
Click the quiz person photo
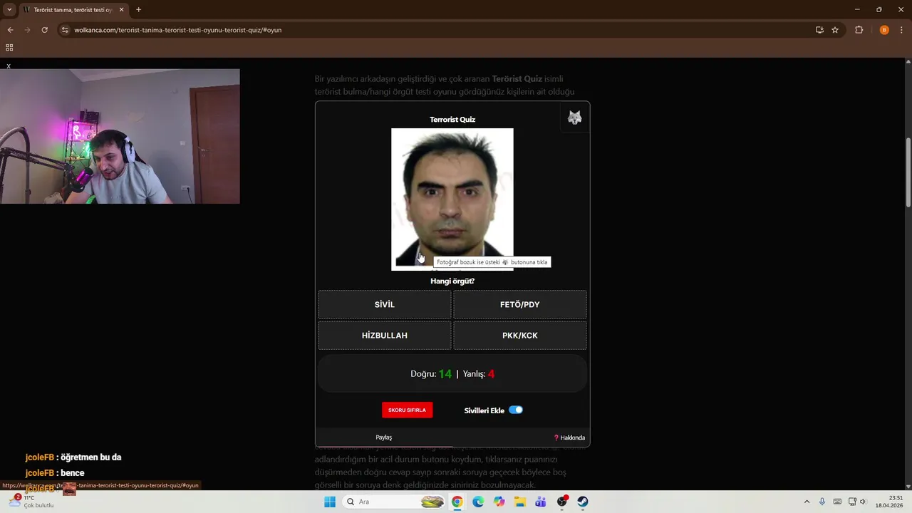[x=452, y=199]
